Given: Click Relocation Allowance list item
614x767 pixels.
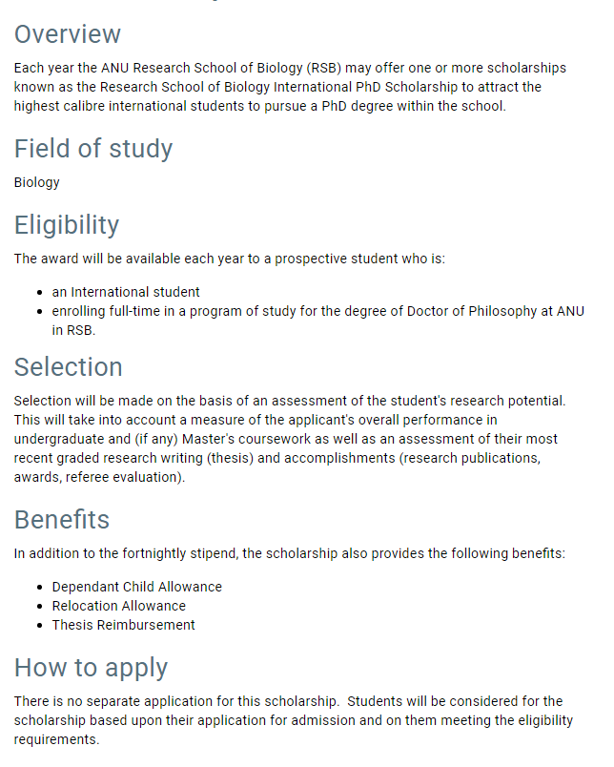Looking at the screenshot, I should (x=119, y=606).
